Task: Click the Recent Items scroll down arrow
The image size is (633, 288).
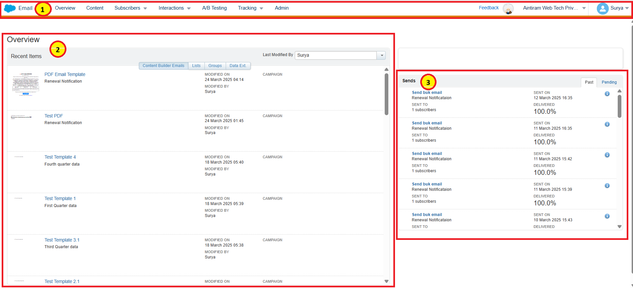Action: click(386, 281)
